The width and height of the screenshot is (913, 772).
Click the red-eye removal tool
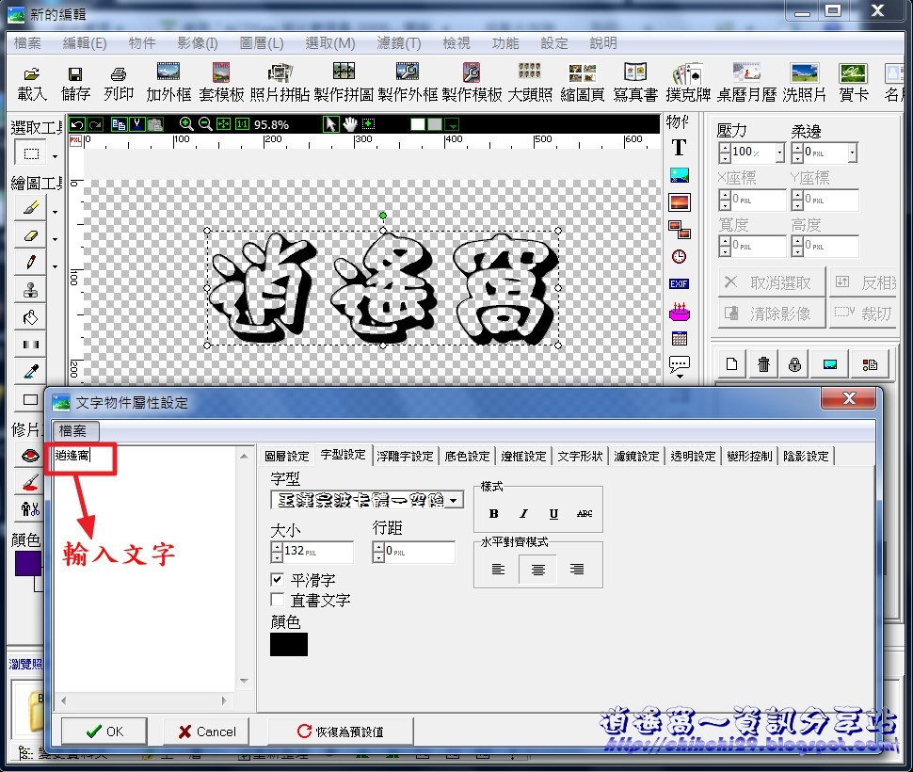coord(31,456)
